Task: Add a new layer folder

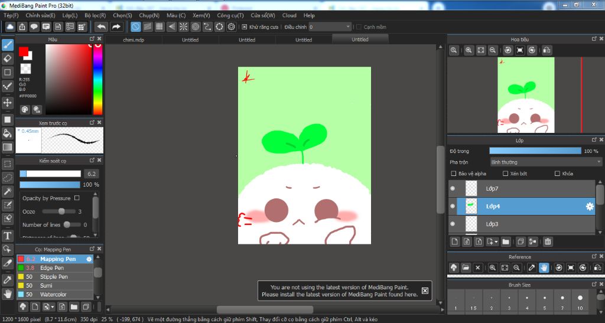Action: coord(506,242)
